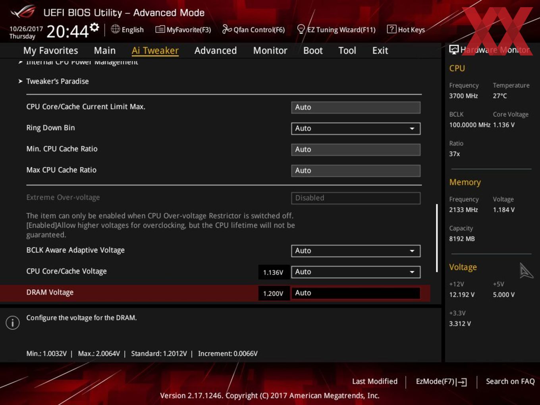The height and width of the screenshot is (405, 540).
Task: Select the Ai Tweaker tab
Action: (155, 50)
